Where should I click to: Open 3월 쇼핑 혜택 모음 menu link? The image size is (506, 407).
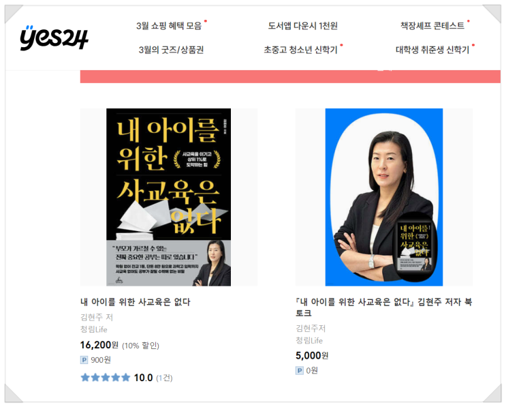click(169, 26)
